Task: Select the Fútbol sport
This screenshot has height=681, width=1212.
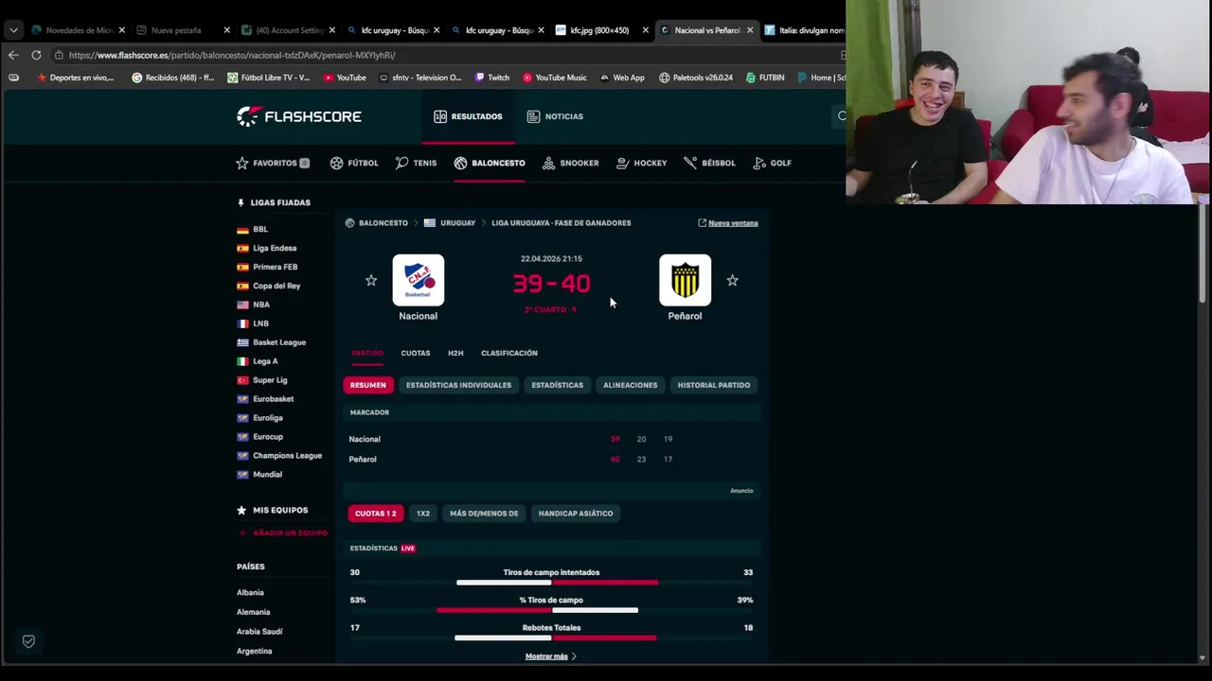Action: coord(354,163)
